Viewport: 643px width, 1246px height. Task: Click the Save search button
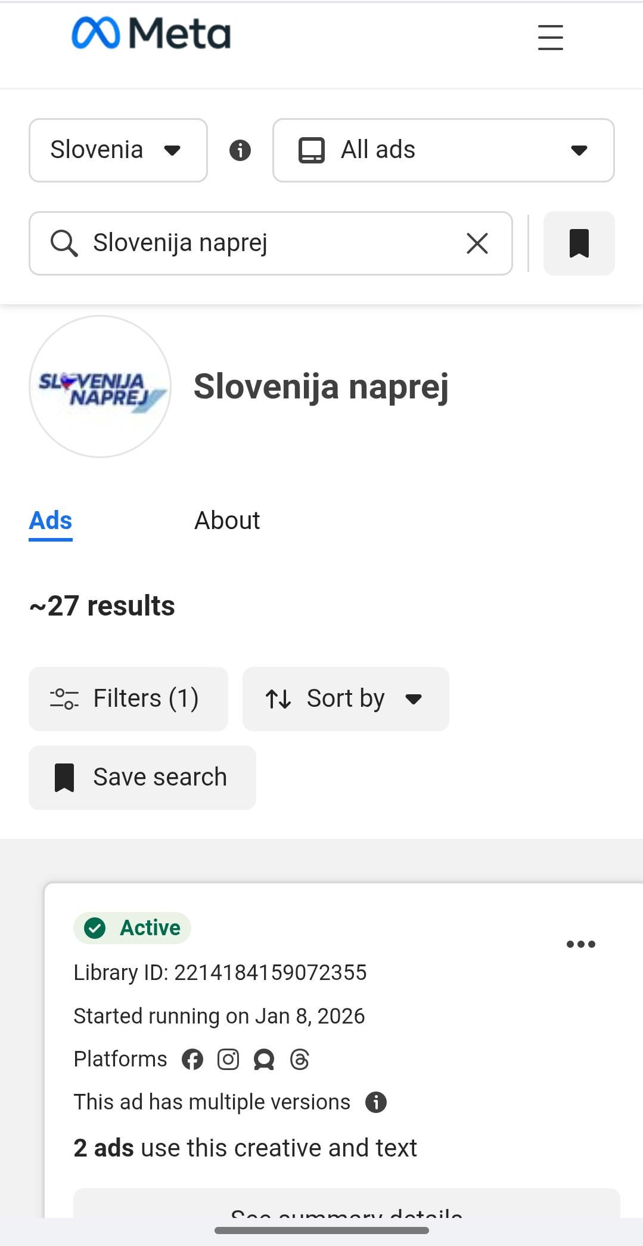coord(142,777)
